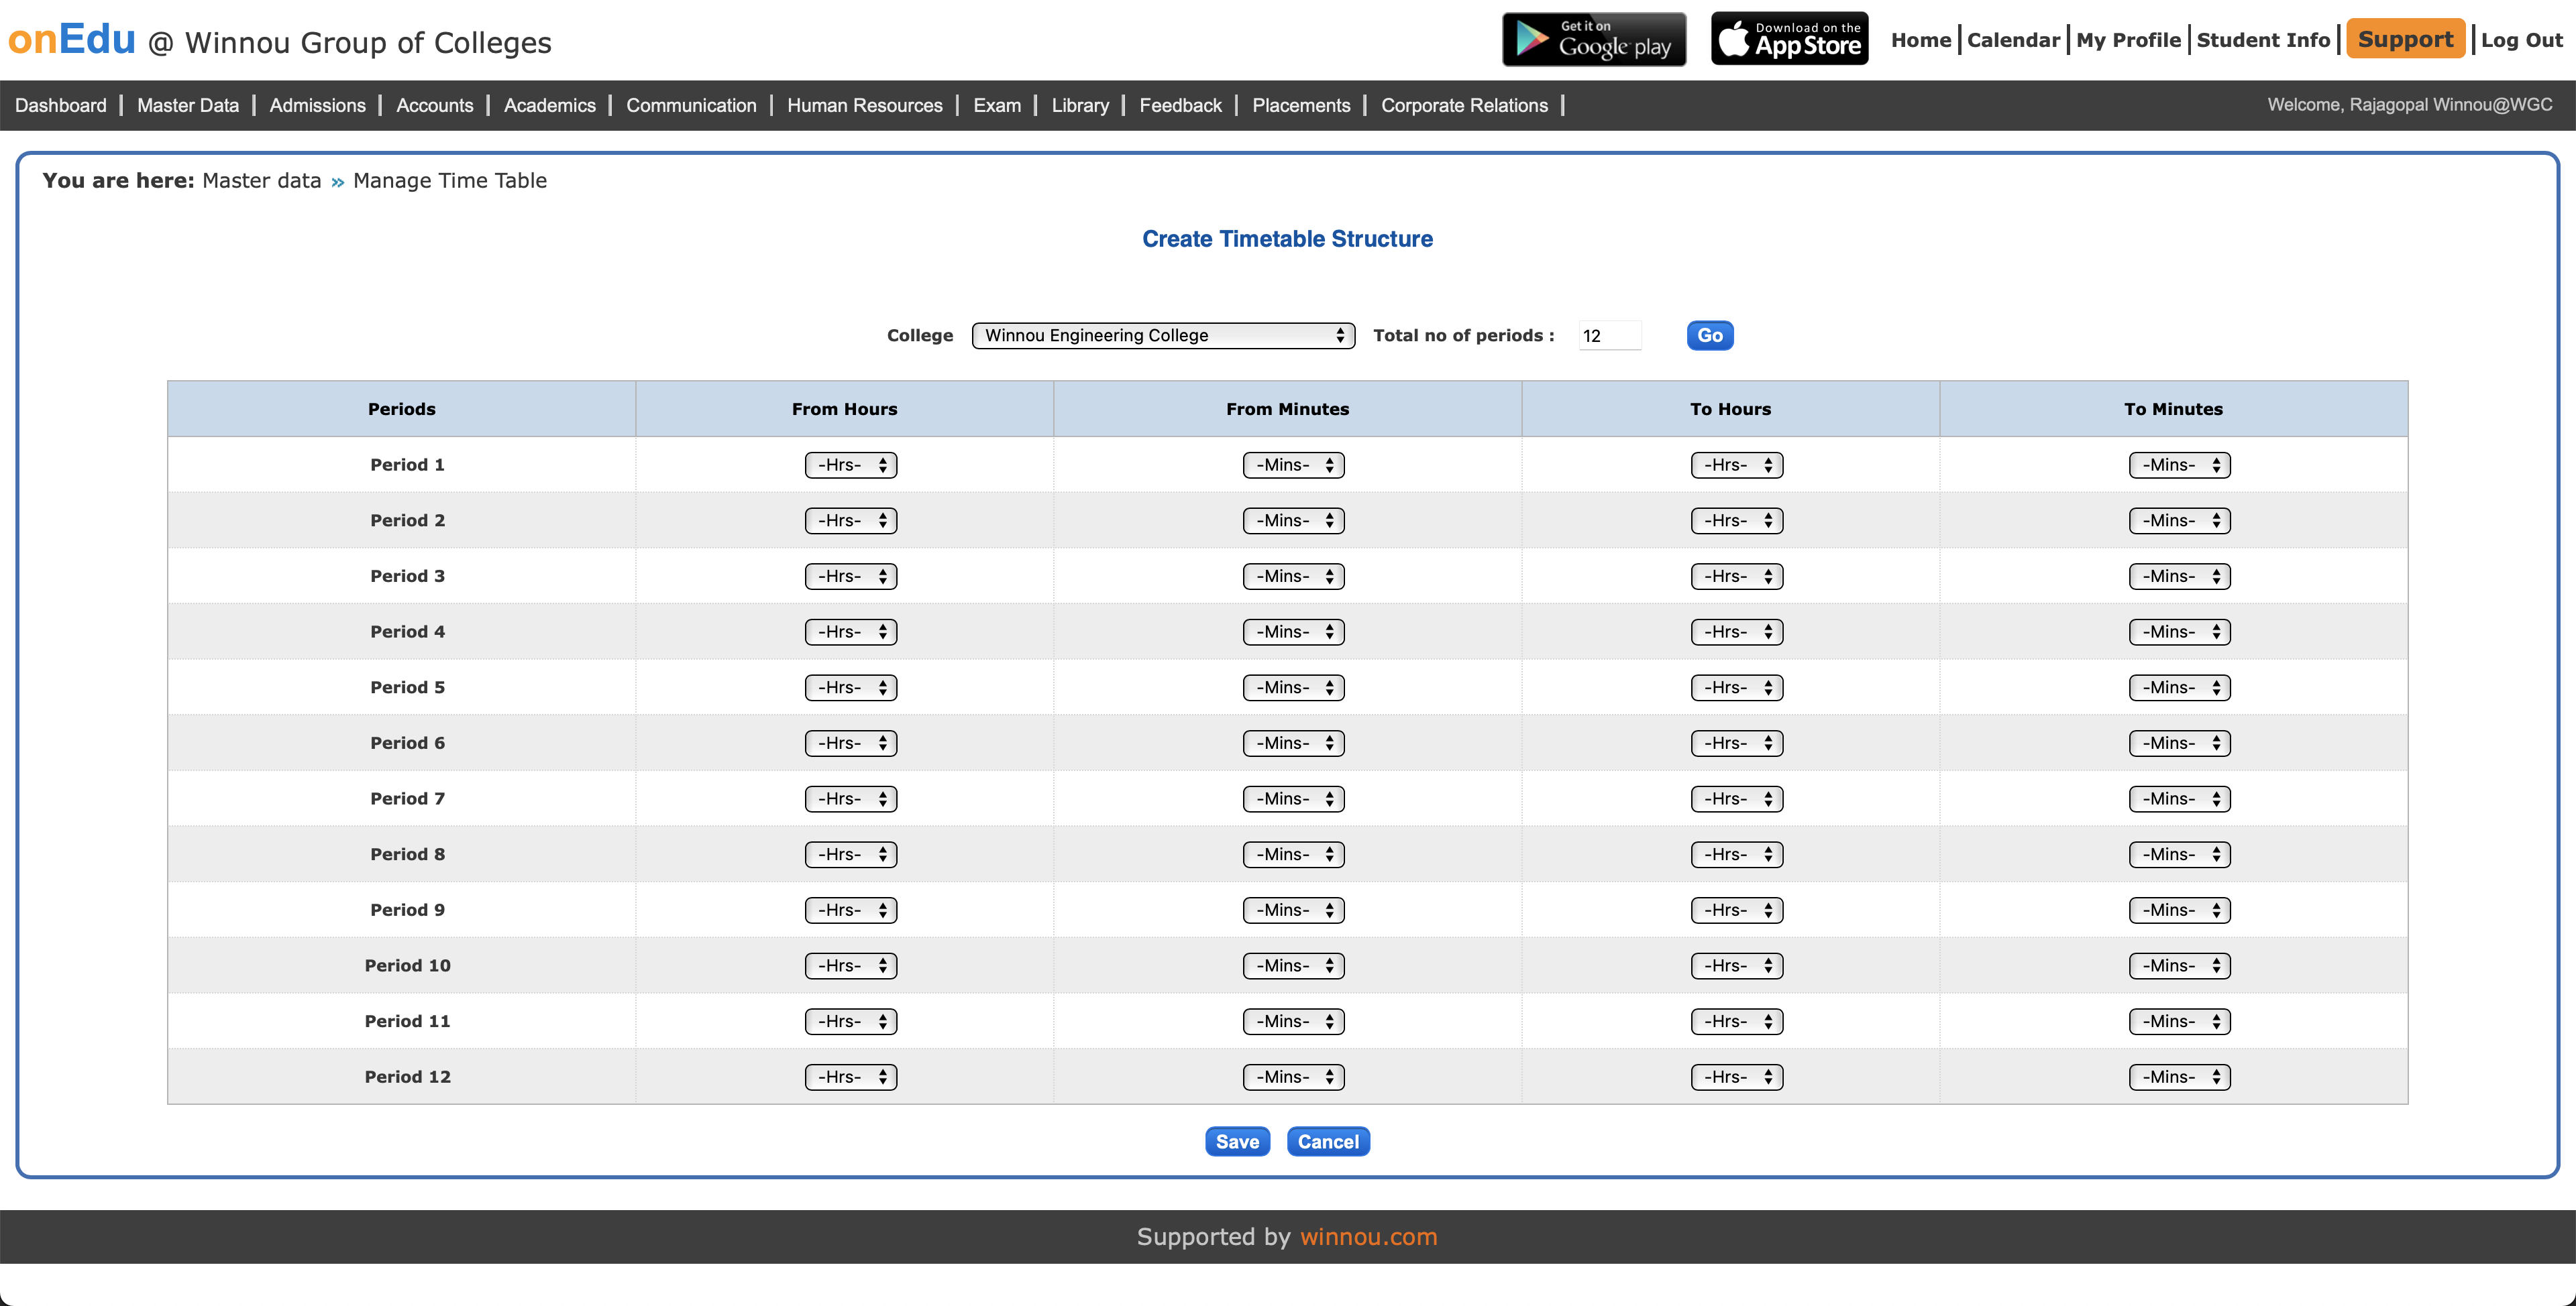Select Period 9 From Hours dropdown
Viewport: 2576px width, 1306px height.
pos(850,910)
